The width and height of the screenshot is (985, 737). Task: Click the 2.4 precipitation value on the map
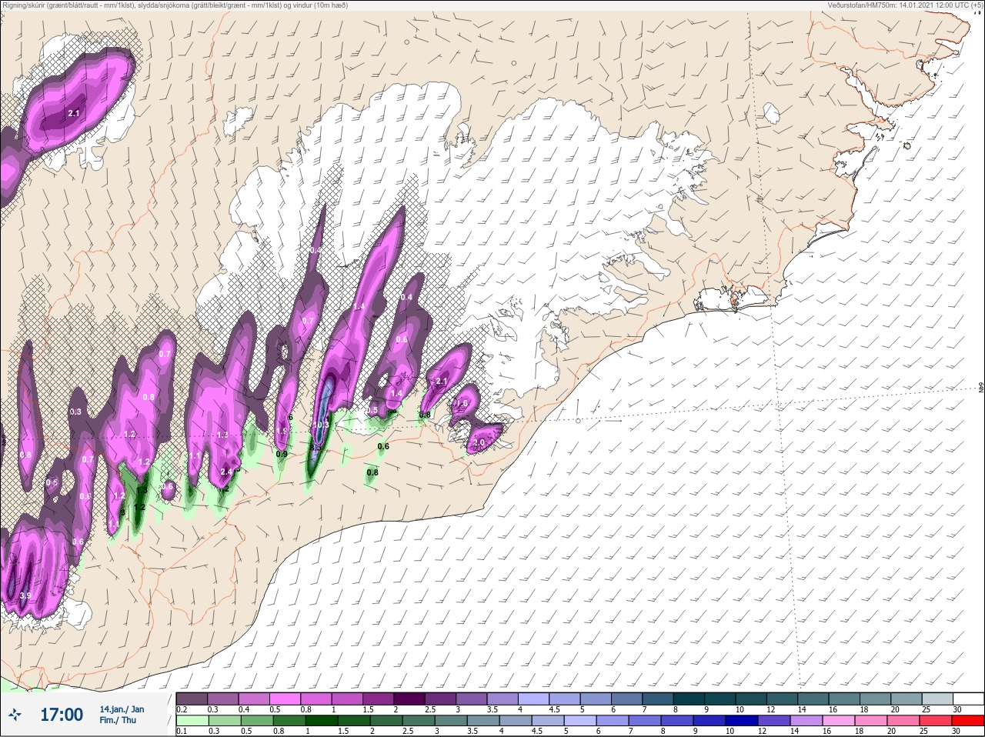pos(226,472)
